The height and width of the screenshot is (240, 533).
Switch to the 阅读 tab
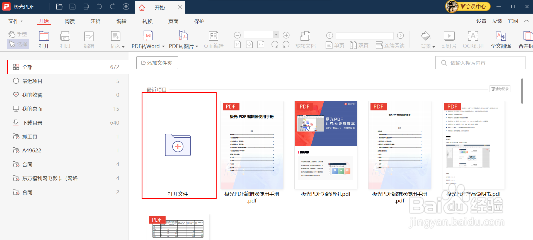click(70, 21)
